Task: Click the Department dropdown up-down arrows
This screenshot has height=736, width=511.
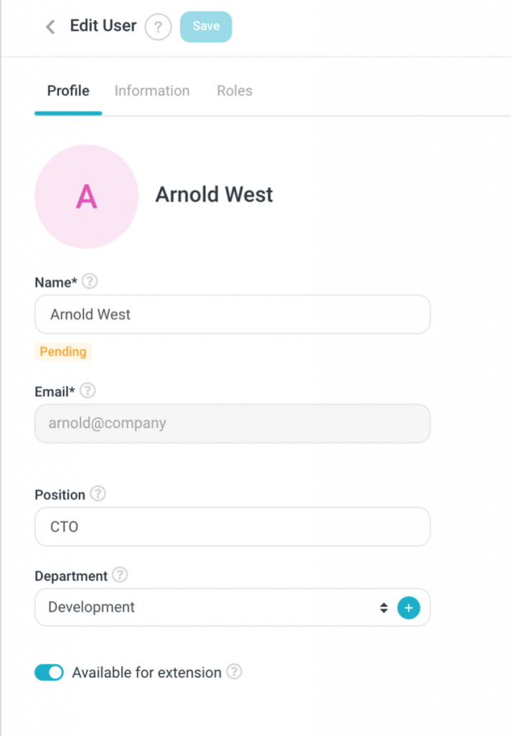Action: [383, 608]
